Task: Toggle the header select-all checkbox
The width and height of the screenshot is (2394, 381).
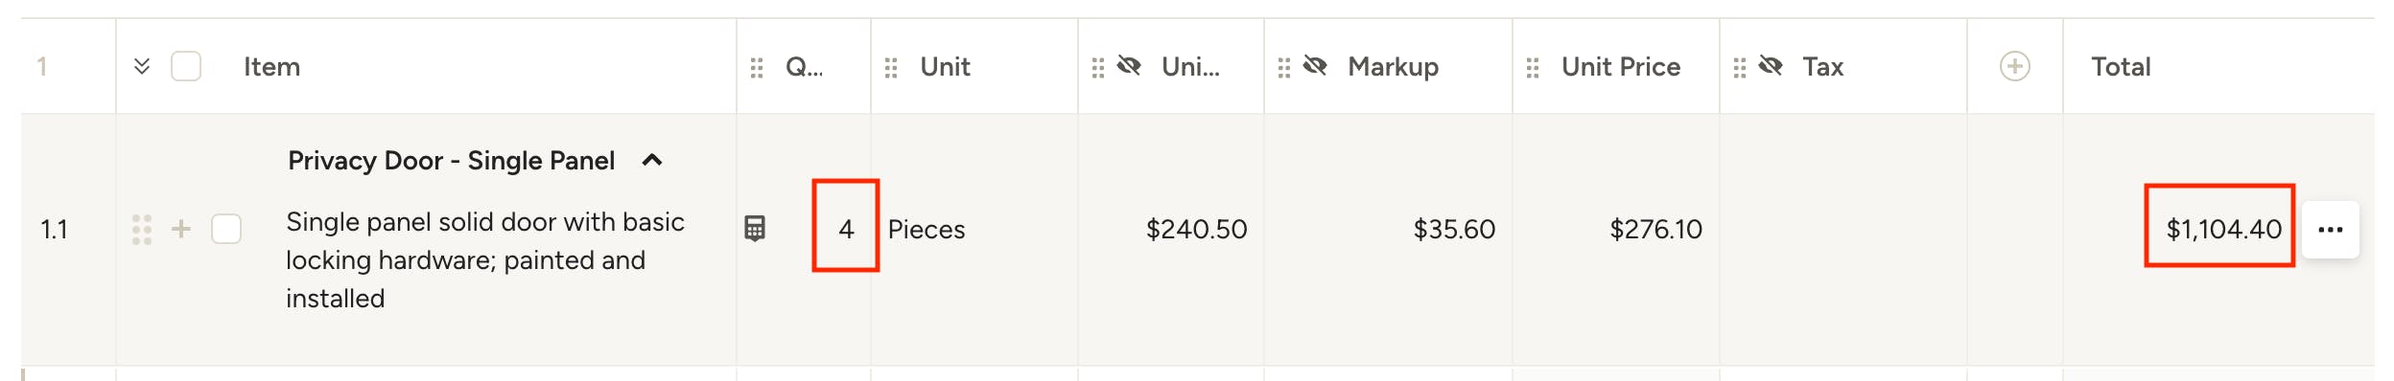Action: (x=186, y=66)
